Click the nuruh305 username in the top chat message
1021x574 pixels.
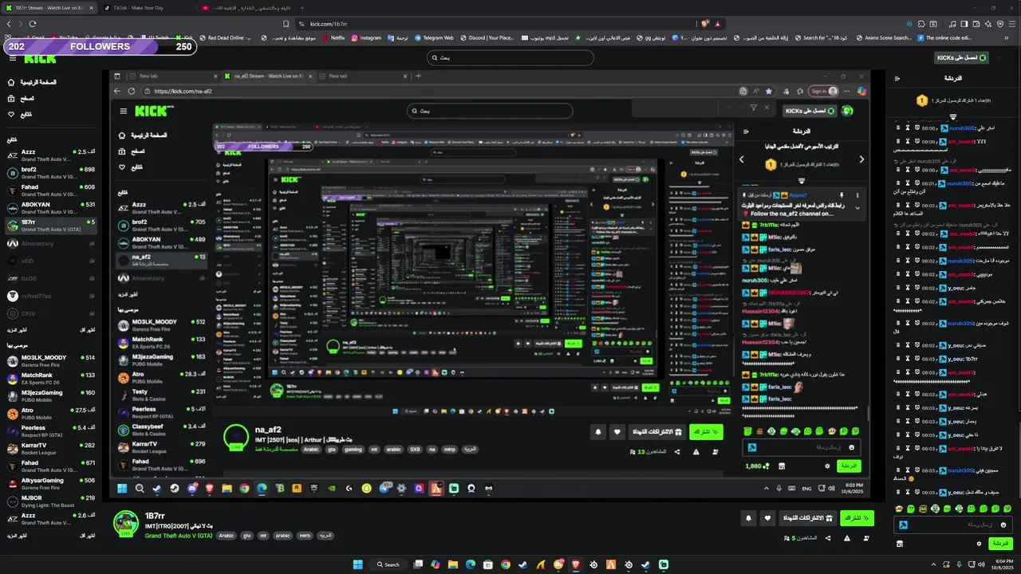(960, 128)
